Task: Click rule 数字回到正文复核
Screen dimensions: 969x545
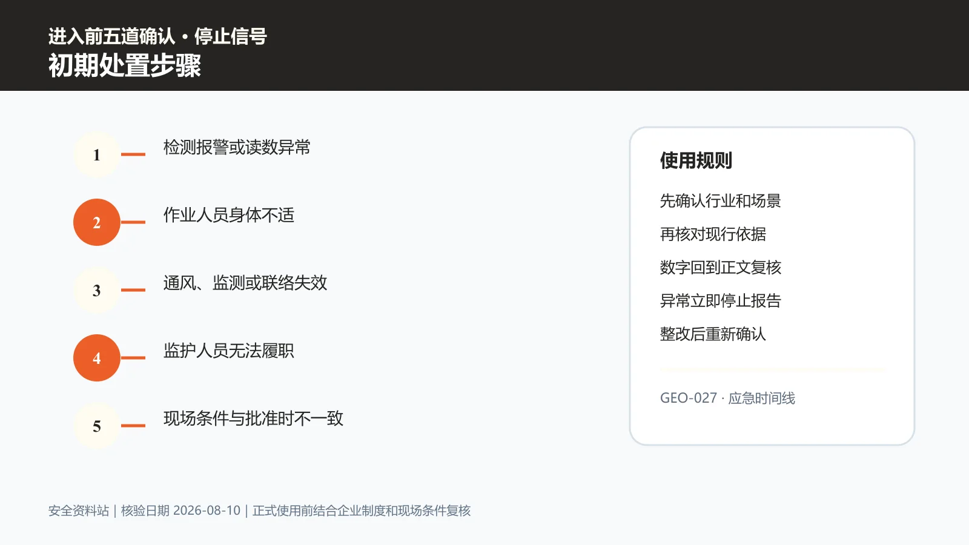Action: (721, 267)
